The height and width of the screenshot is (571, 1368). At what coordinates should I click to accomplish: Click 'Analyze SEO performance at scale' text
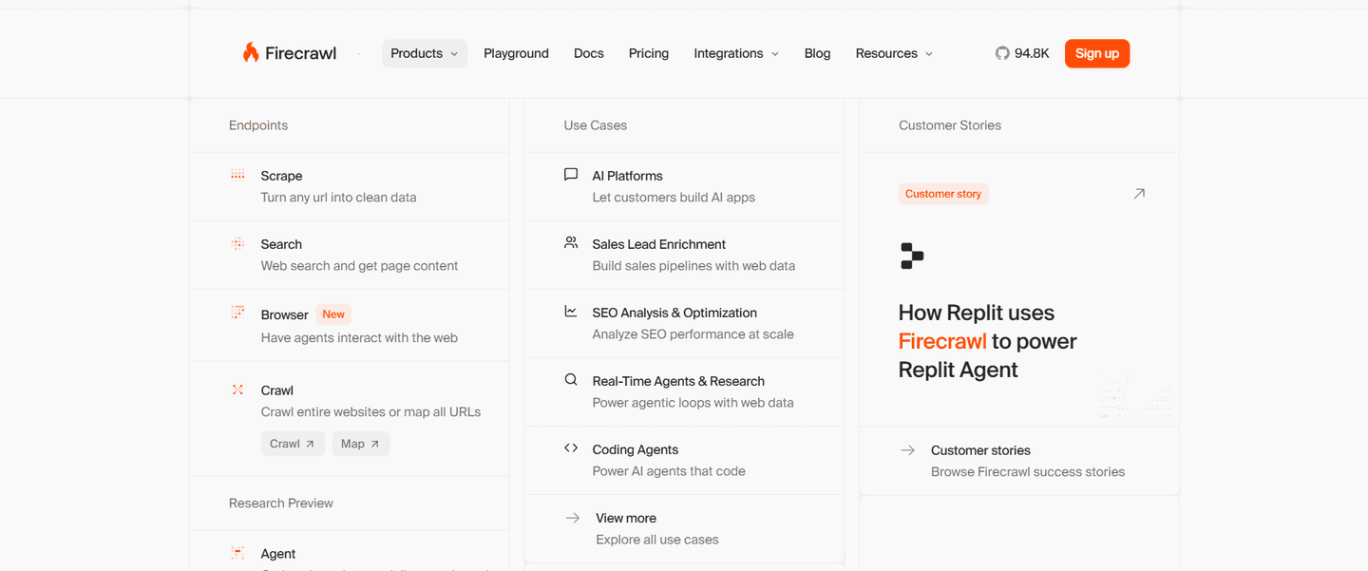point(693,334)
